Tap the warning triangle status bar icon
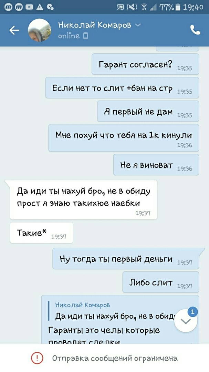Screen dimensions: 209x372 tap(40, 7)
